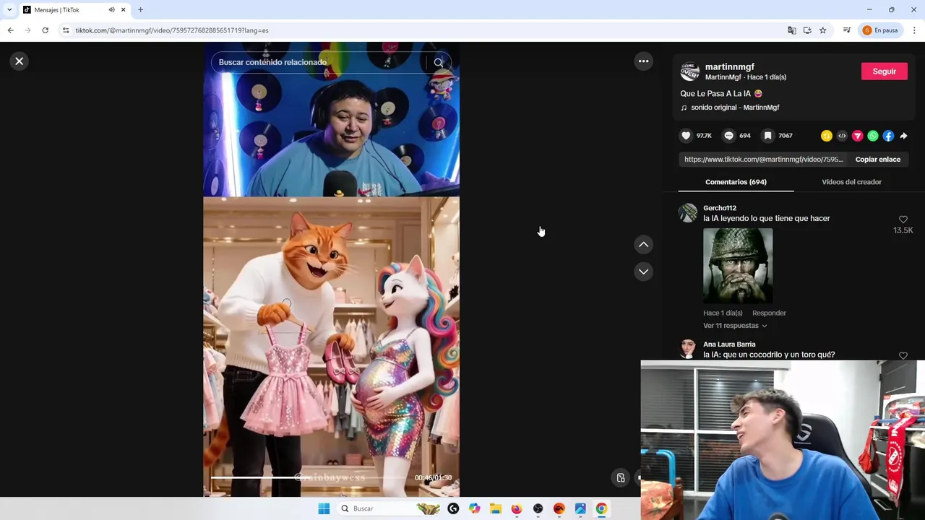View site information icon in address bar

(66, 30)
